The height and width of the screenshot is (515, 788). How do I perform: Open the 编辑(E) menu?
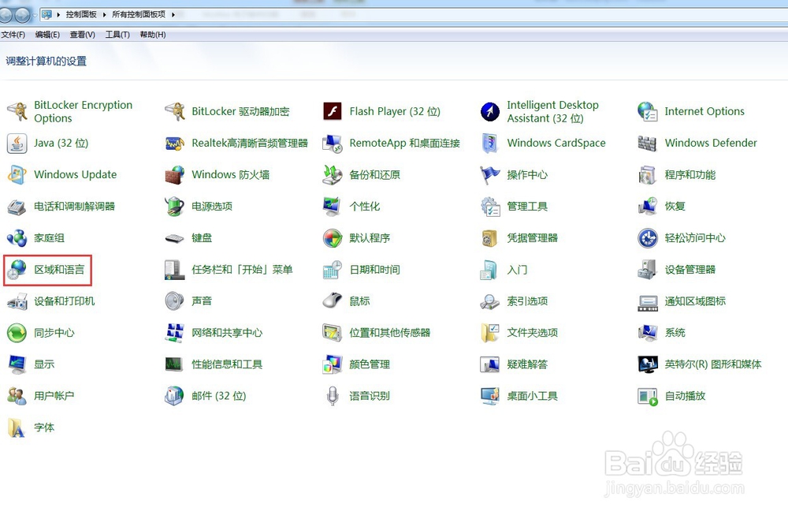pyautogui.click(x=47, y=35)
